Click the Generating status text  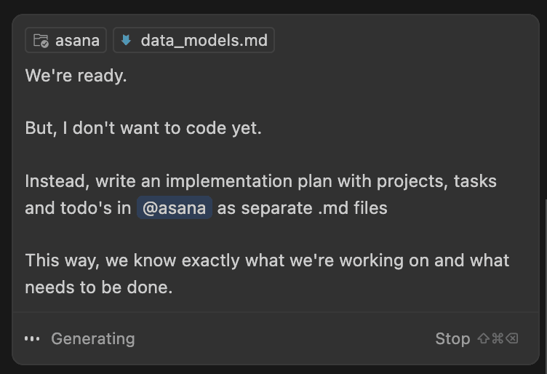[93, 338]
